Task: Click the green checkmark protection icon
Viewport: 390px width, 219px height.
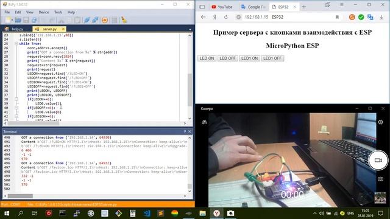Action: click(x=361, y=17)
